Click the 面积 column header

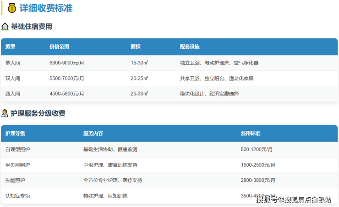pyautogui.click(x=136, y=47)
